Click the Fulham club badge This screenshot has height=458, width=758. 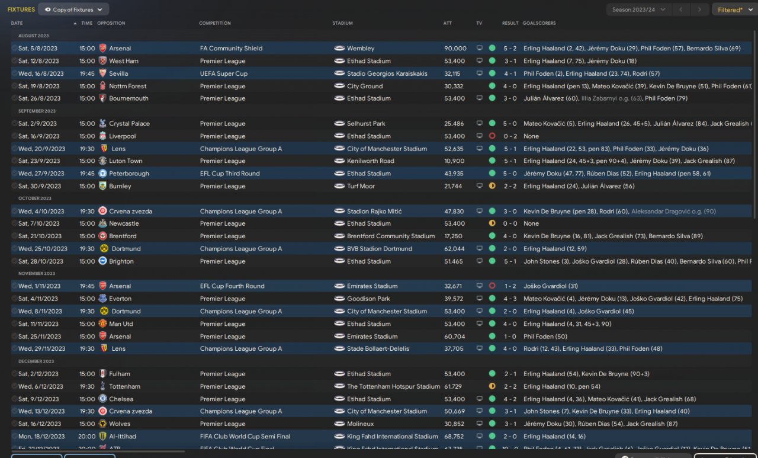(102, 374)
